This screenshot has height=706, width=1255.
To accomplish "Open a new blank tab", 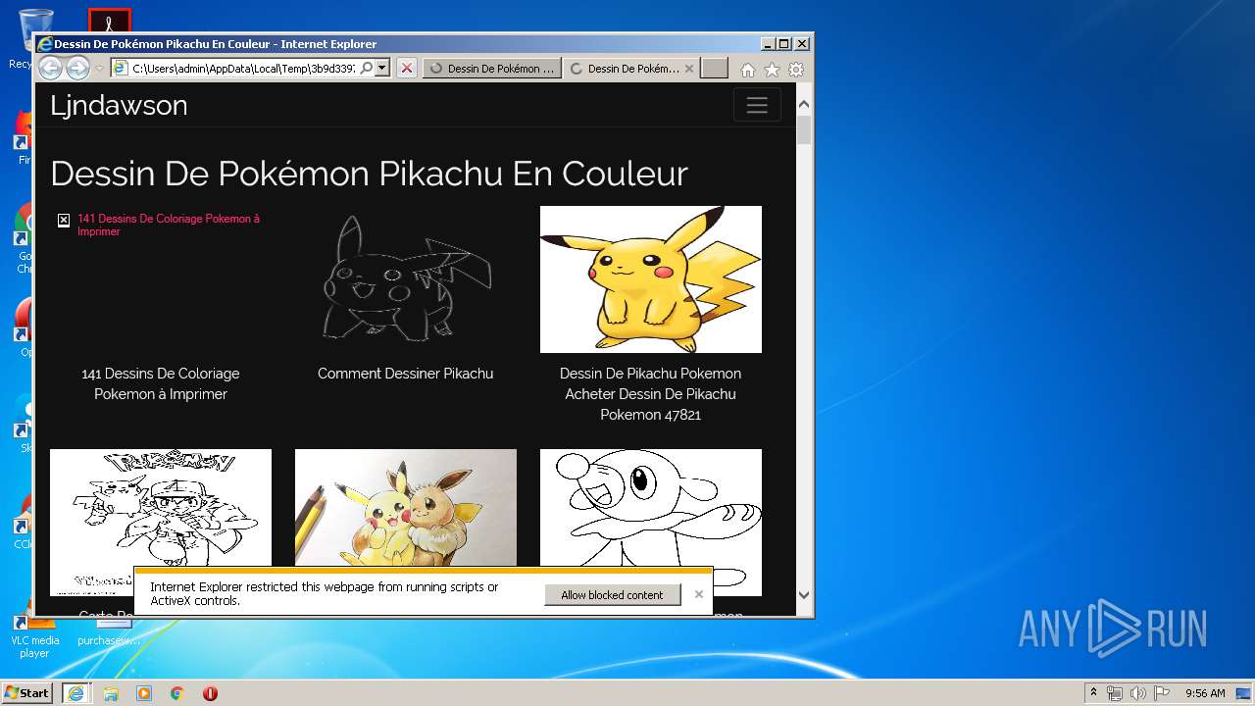I will point(715,68).
